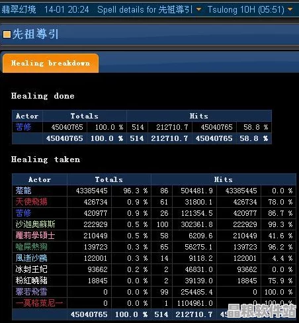Screen dimensions: 299x323
Task: Click Actor header in Healing done table
Action: point(27,116)
